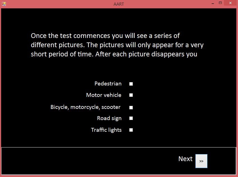Minimize the AART window

click(x=213, y=3)
